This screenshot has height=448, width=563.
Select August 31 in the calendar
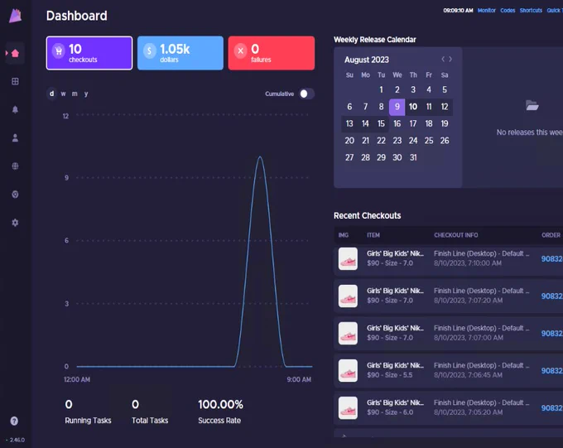tap(413, 157)
